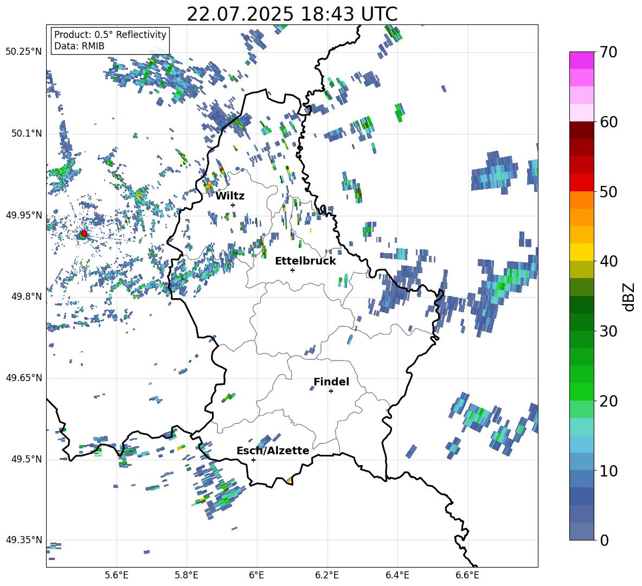Screen dimensions: 642x586
Task: Click the 6.4°E longitude label
Action: point(397,575)
